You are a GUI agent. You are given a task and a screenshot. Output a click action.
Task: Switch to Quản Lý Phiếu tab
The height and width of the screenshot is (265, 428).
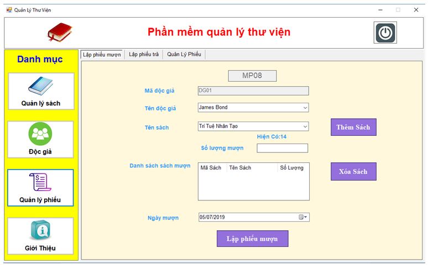coord(184,54)
